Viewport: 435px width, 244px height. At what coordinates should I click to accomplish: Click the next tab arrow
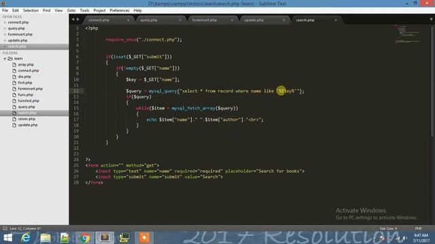click(x=78, y=20)
